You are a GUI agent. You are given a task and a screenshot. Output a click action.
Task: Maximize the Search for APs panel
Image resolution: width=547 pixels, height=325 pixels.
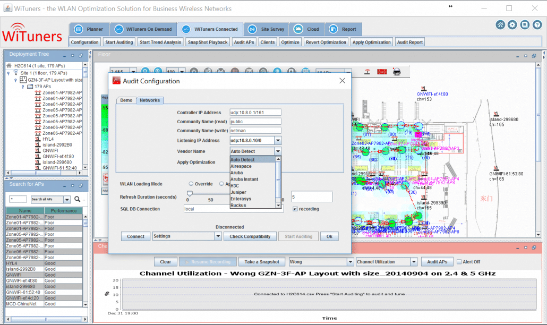(x=73, y=185)
